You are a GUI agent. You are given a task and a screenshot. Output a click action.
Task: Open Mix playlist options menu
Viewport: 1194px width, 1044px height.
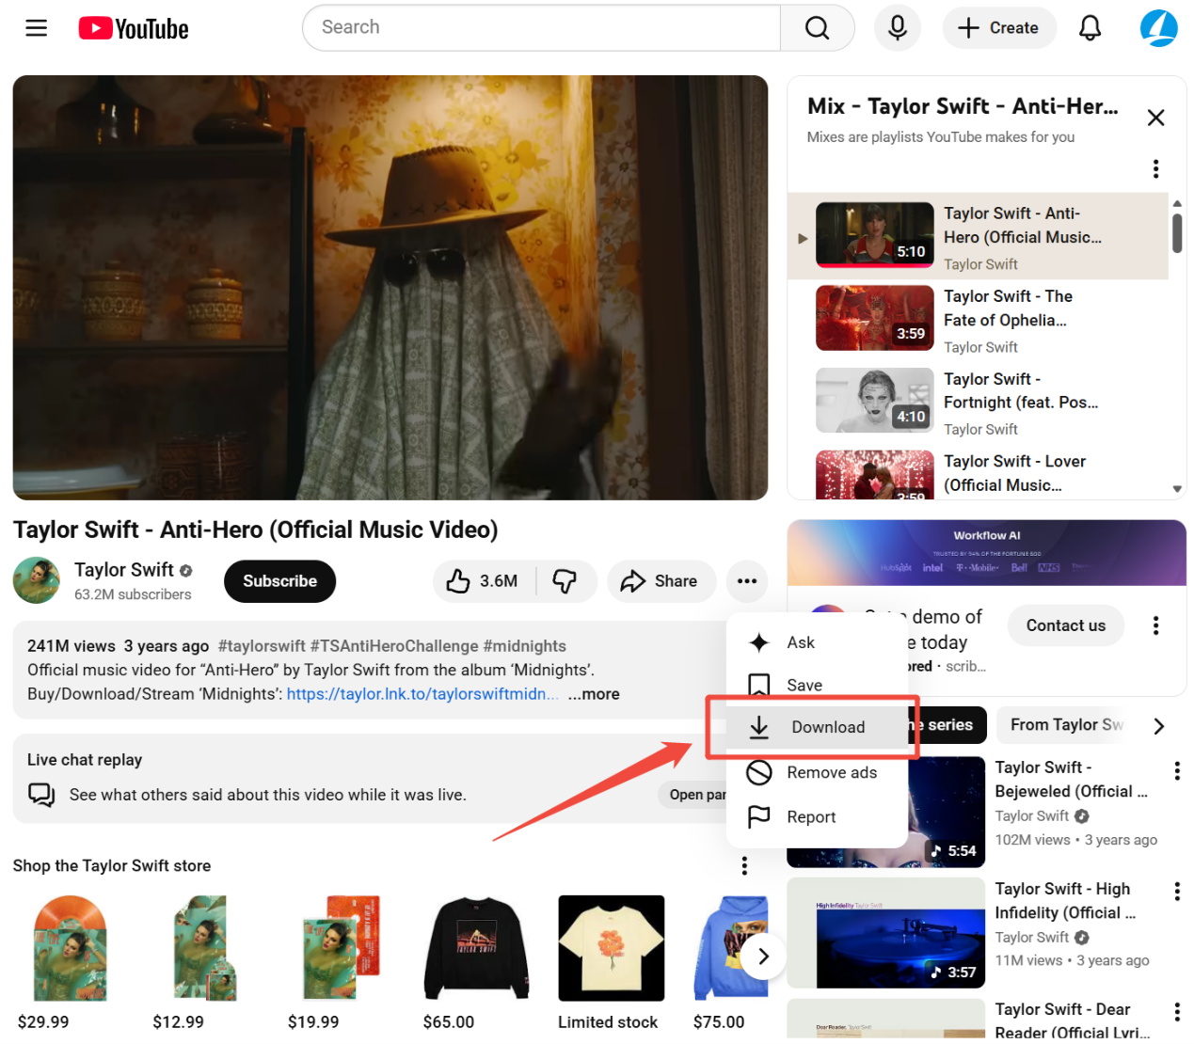point(1155,168)
